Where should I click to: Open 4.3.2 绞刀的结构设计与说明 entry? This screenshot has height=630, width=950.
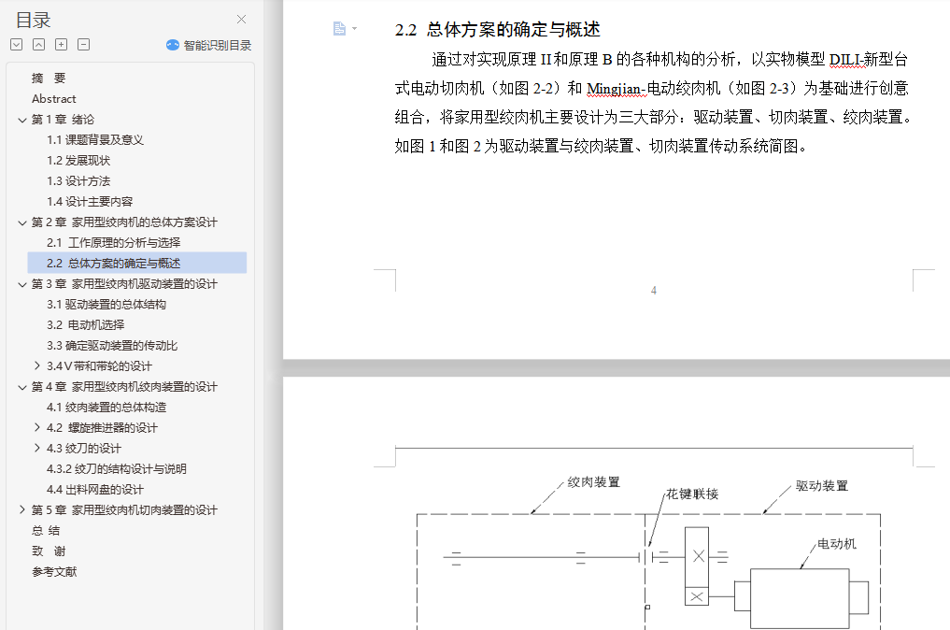pyautogui.click(x=117, y=469)
